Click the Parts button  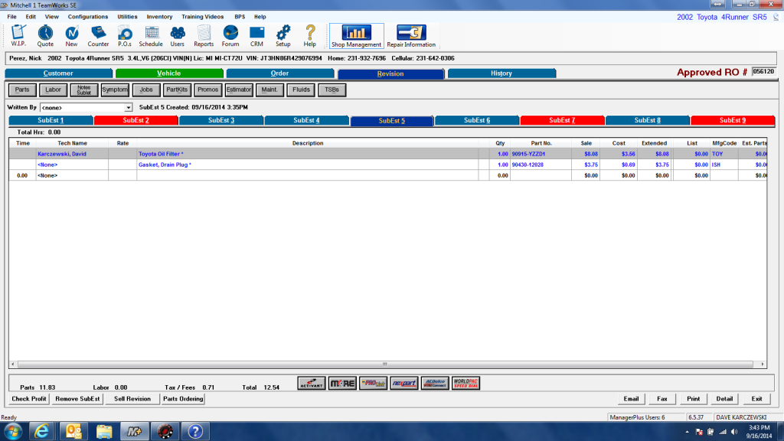click(22, 90)
